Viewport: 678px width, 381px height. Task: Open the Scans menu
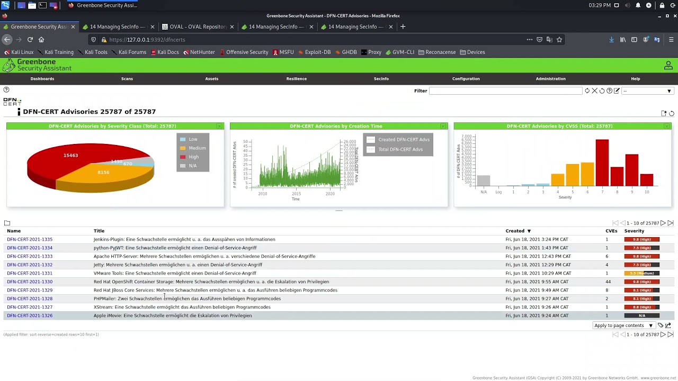coord(127,79)
